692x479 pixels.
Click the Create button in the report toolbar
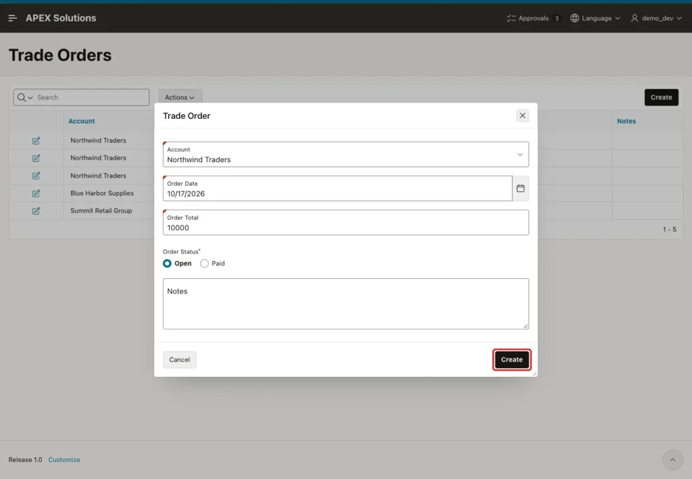[x=661, y=97]
